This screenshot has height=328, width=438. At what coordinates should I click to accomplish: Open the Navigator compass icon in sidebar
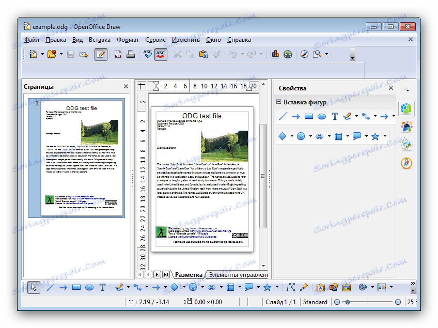(x=406, y=163)
